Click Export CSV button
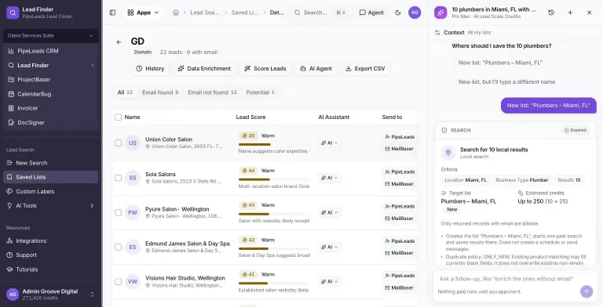Screen dimensions: 603x307 click(x=365, y=69)
